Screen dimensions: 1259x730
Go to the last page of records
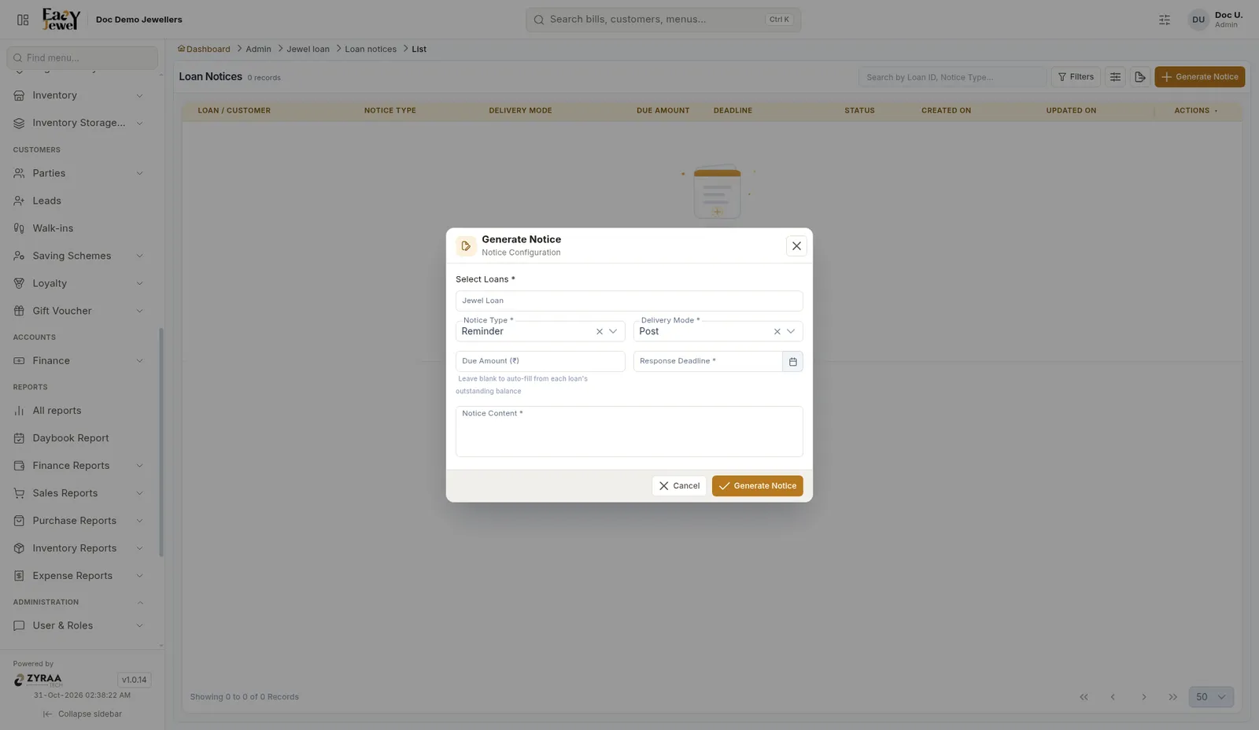pyautogui.click(x=1173, y=697)
